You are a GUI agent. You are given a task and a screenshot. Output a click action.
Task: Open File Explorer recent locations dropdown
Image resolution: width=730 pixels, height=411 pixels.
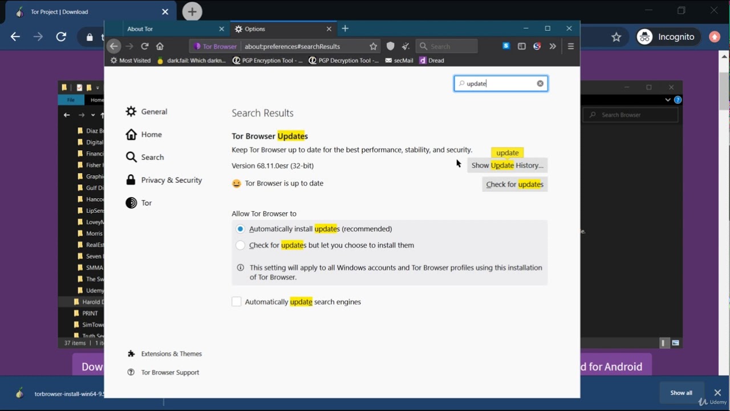(94, 115)
